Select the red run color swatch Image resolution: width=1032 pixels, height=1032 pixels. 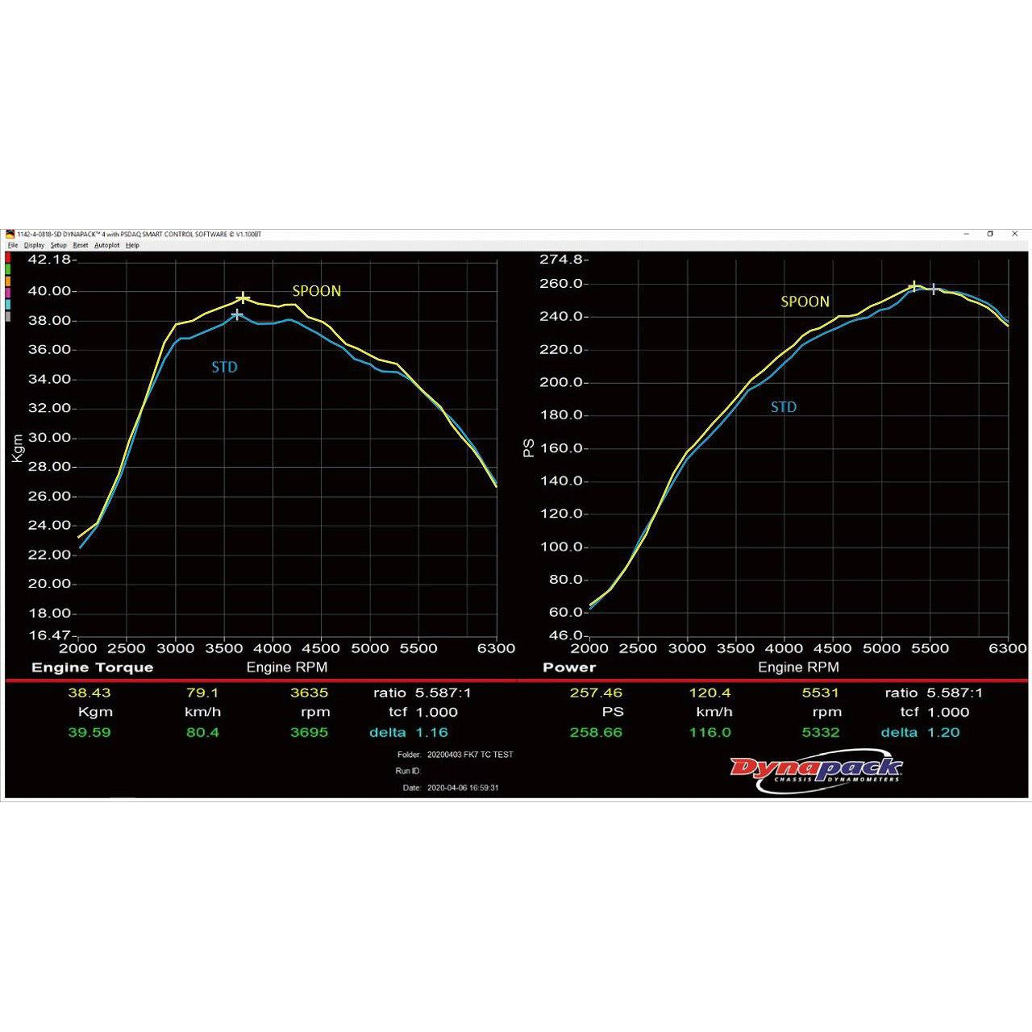tap(8, 258)
